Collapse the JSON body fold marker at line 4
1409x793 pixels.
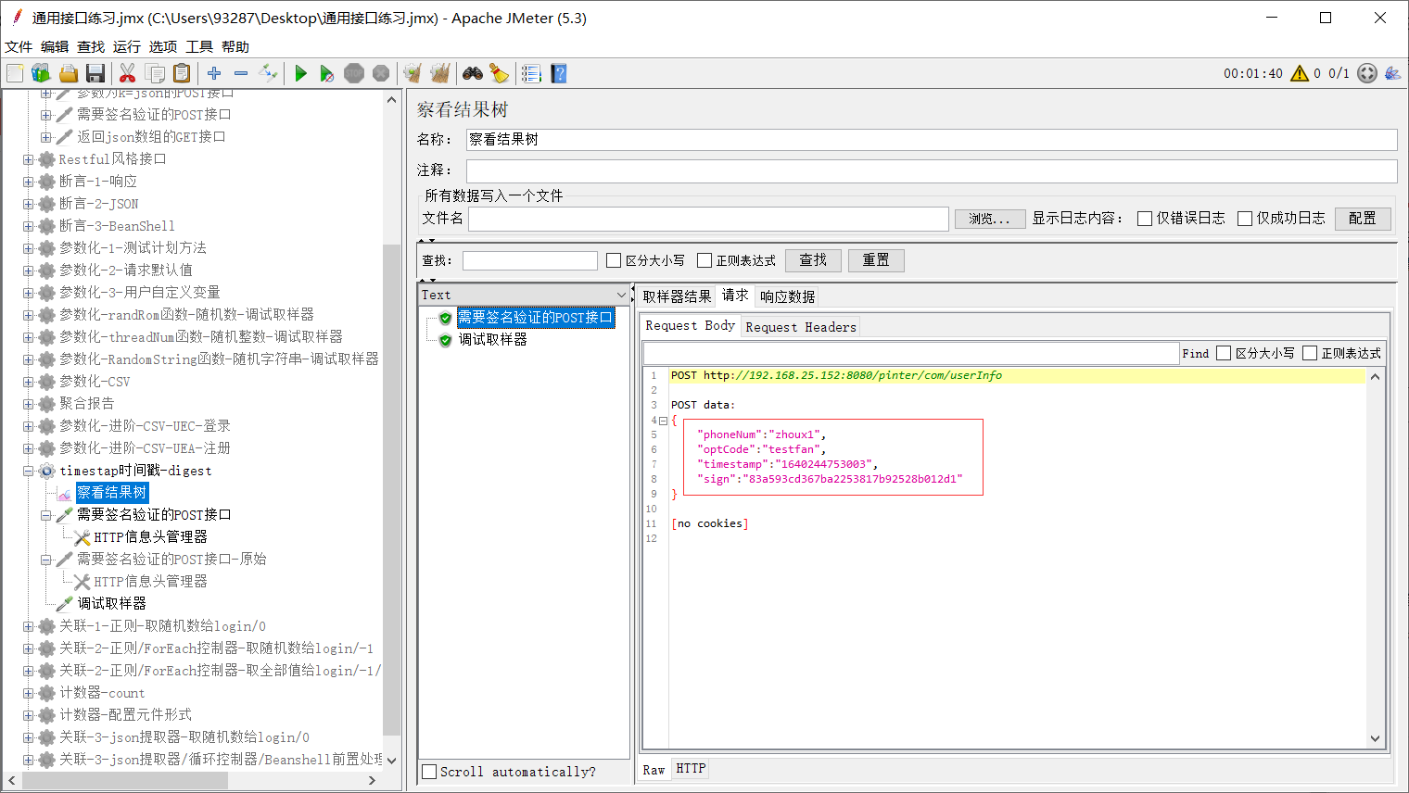coord(663,421)
